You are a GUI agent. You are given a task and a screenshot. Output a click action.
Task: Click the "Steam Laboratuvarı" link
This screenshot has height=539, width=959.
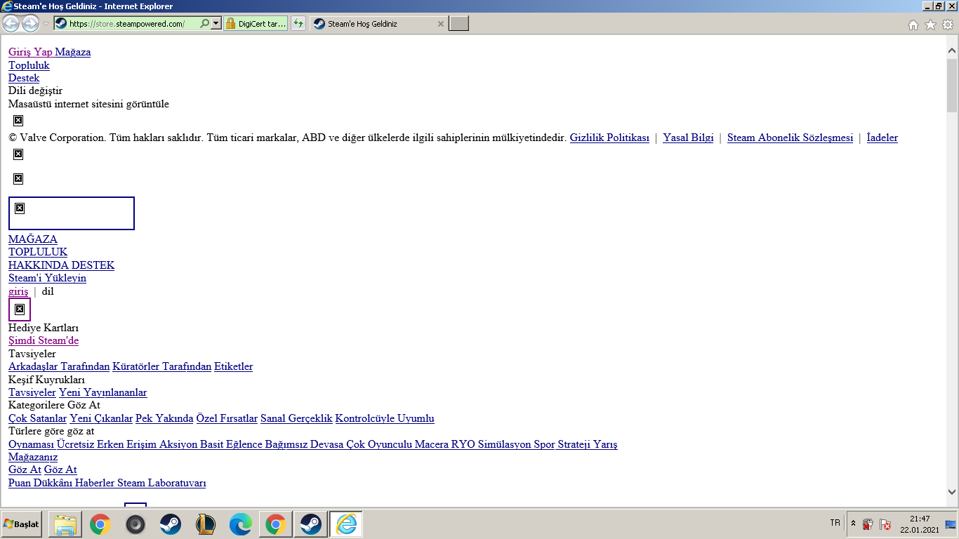(161, 483)
